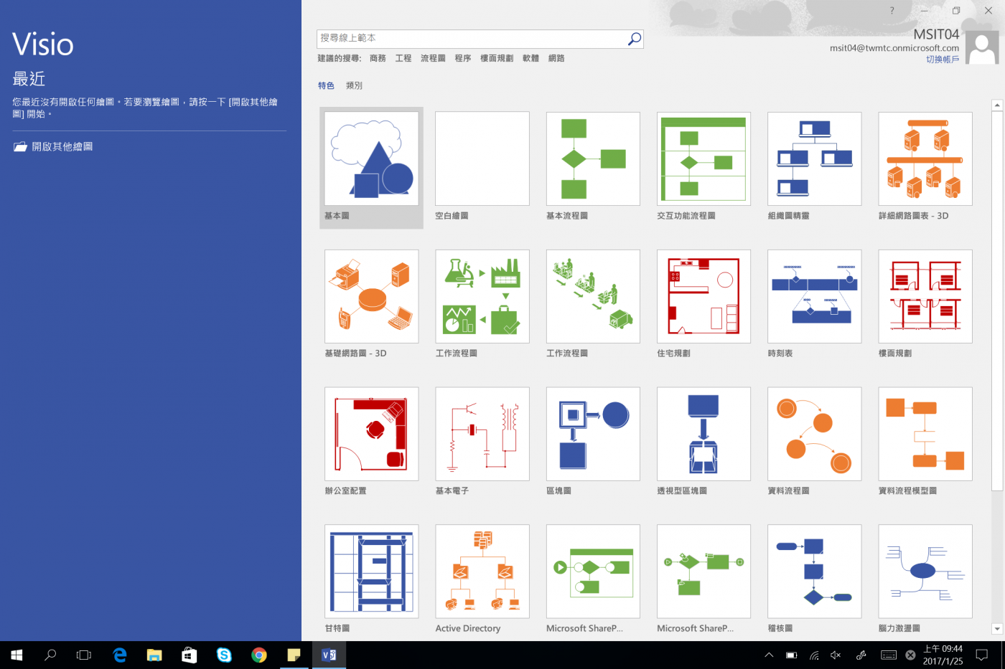Image resolution: width=1005 pixels, height=669 pixels.
Task: Open Visio help question mark button
Action: (892, 11)
